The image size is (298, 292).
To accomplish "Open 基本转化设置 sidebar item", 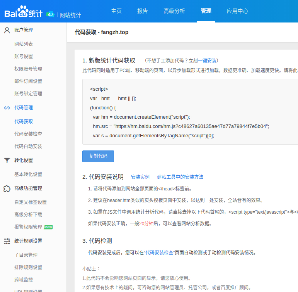I will point(28,174).
